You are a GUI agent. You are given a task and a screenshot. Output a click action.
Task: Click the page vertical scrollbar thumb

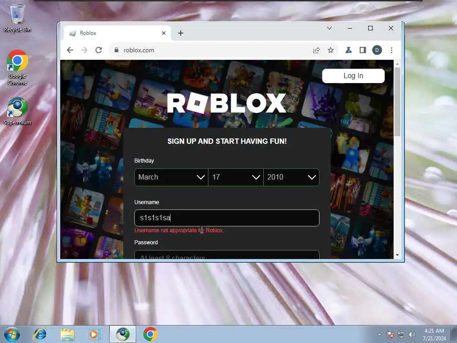click(397, 102)
